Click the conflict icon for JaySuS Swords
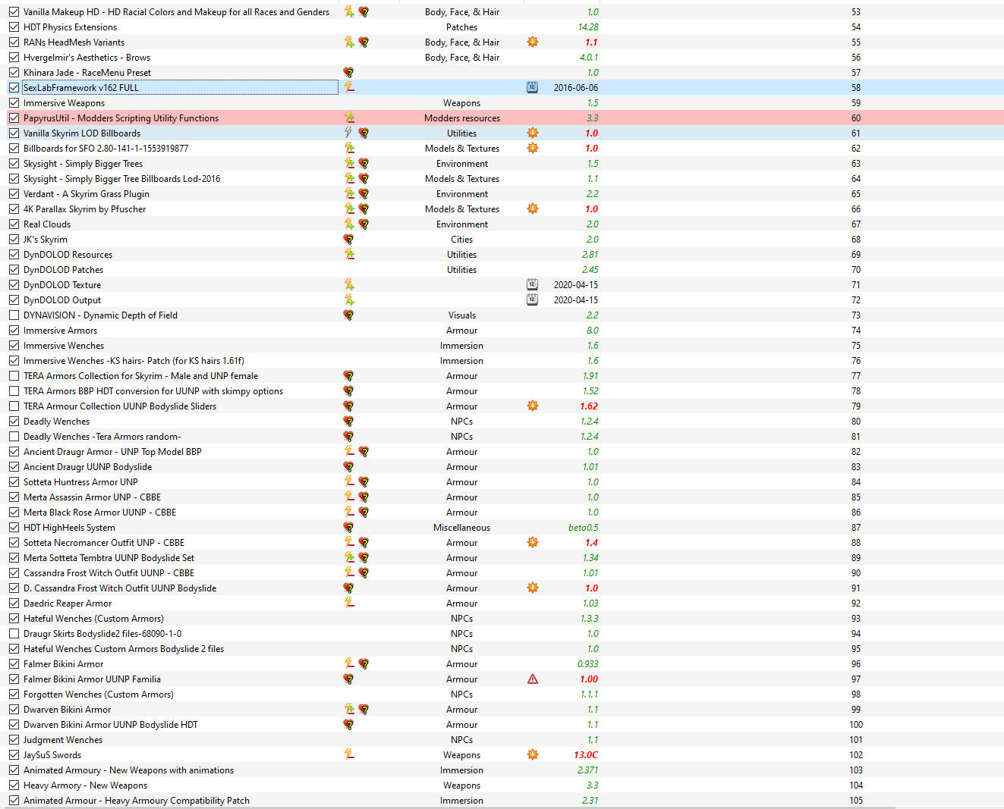 [x=349, y=754]
